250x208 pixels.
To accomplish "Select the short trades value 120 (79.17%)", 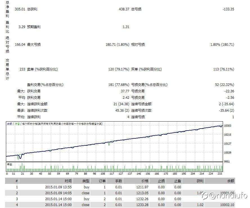I will pos(119,69).
